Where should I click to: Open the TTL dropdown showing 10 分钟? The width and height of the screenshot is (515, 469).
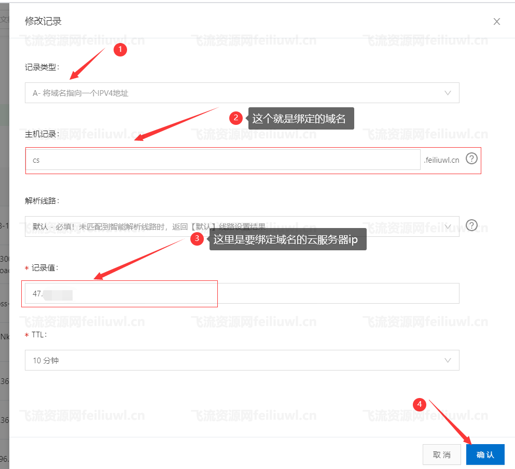tap(242, 360)
